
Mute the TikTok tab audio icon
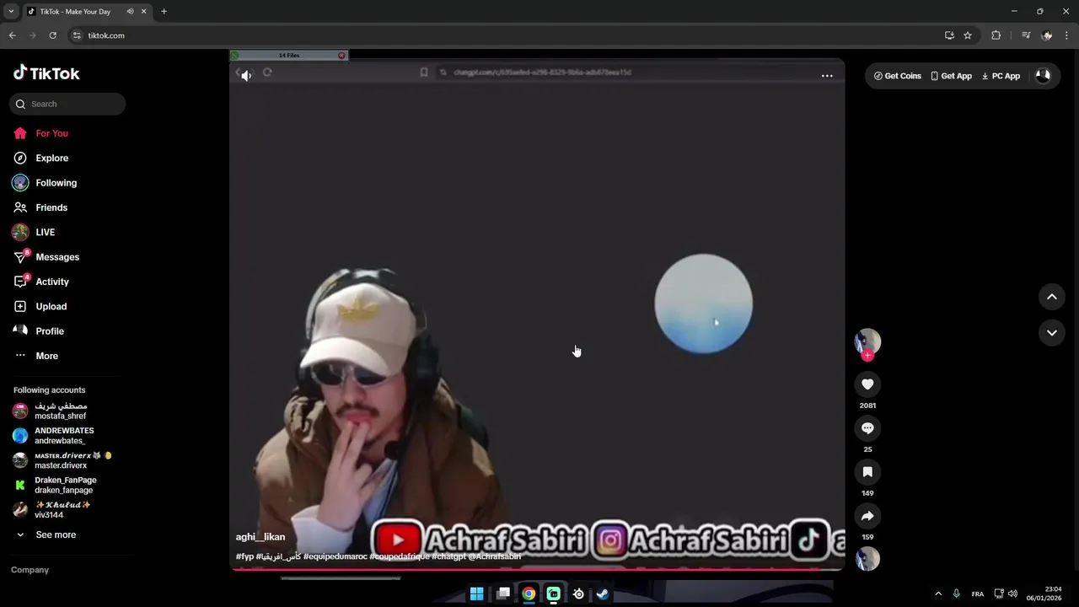pos(130,12)
